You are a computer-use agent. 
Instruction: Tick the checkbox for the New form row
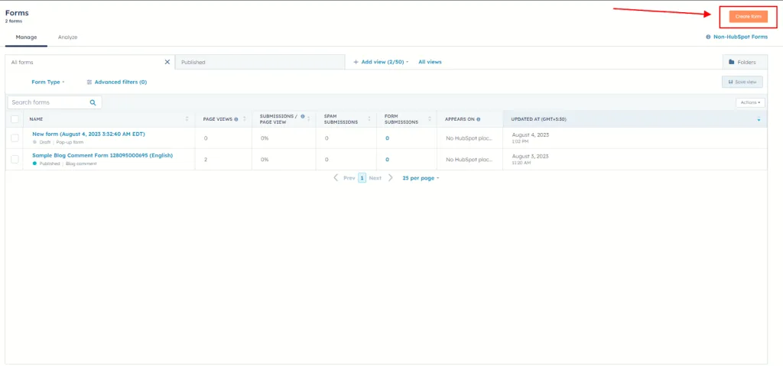pos(15,138)
